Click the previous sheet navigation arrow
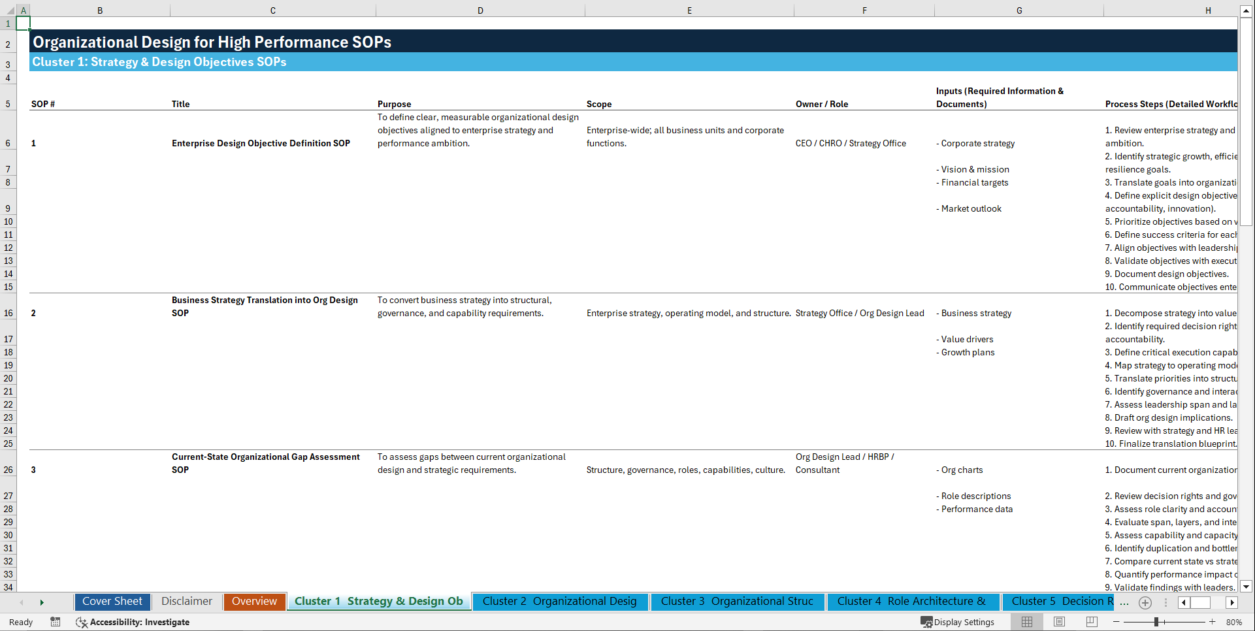This screenshot has width=1255, height=631. pos(22,602)
